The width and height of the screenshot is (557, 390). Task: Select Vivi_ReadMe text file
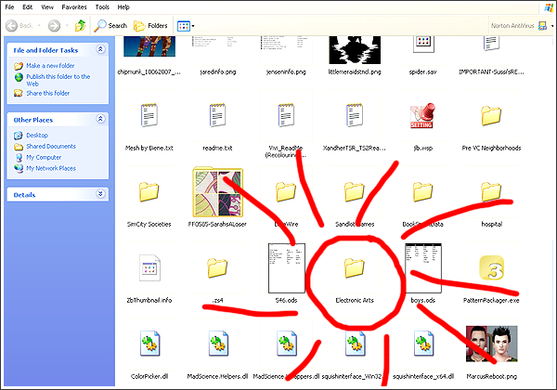(x=286, y=115)
